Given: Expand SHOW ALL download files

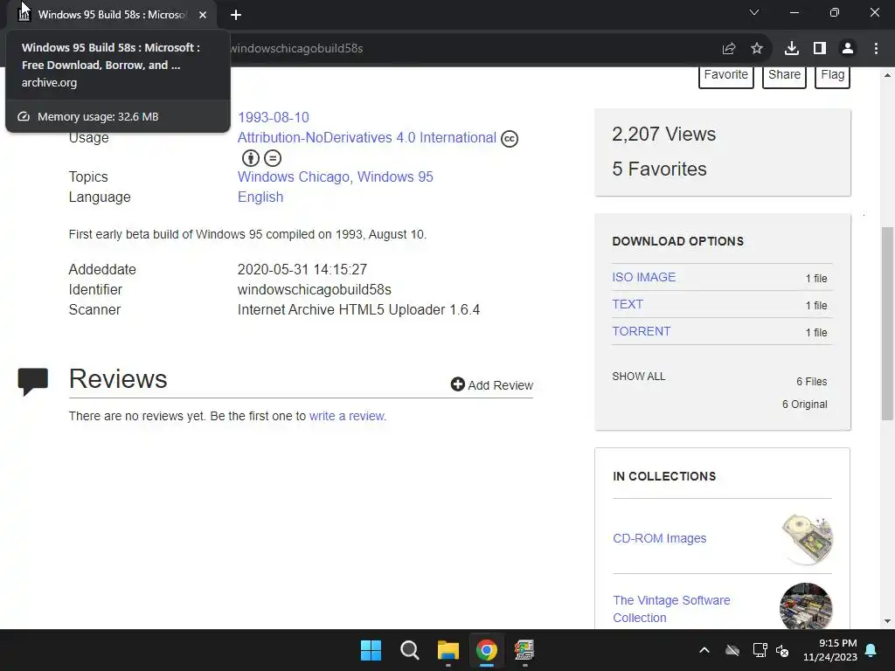Looking at the screenshot, I should [639, 377].
